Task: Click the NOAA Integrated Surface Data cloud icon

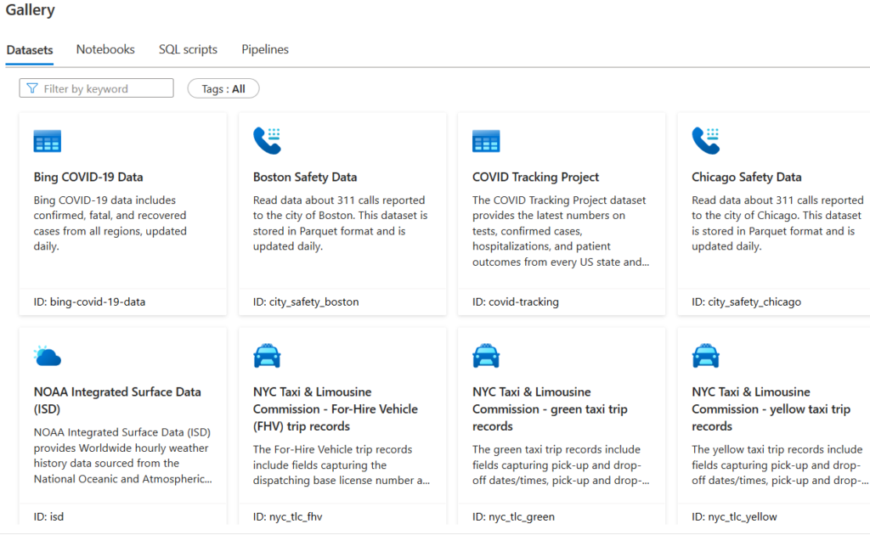Action: tap(48, 356)
